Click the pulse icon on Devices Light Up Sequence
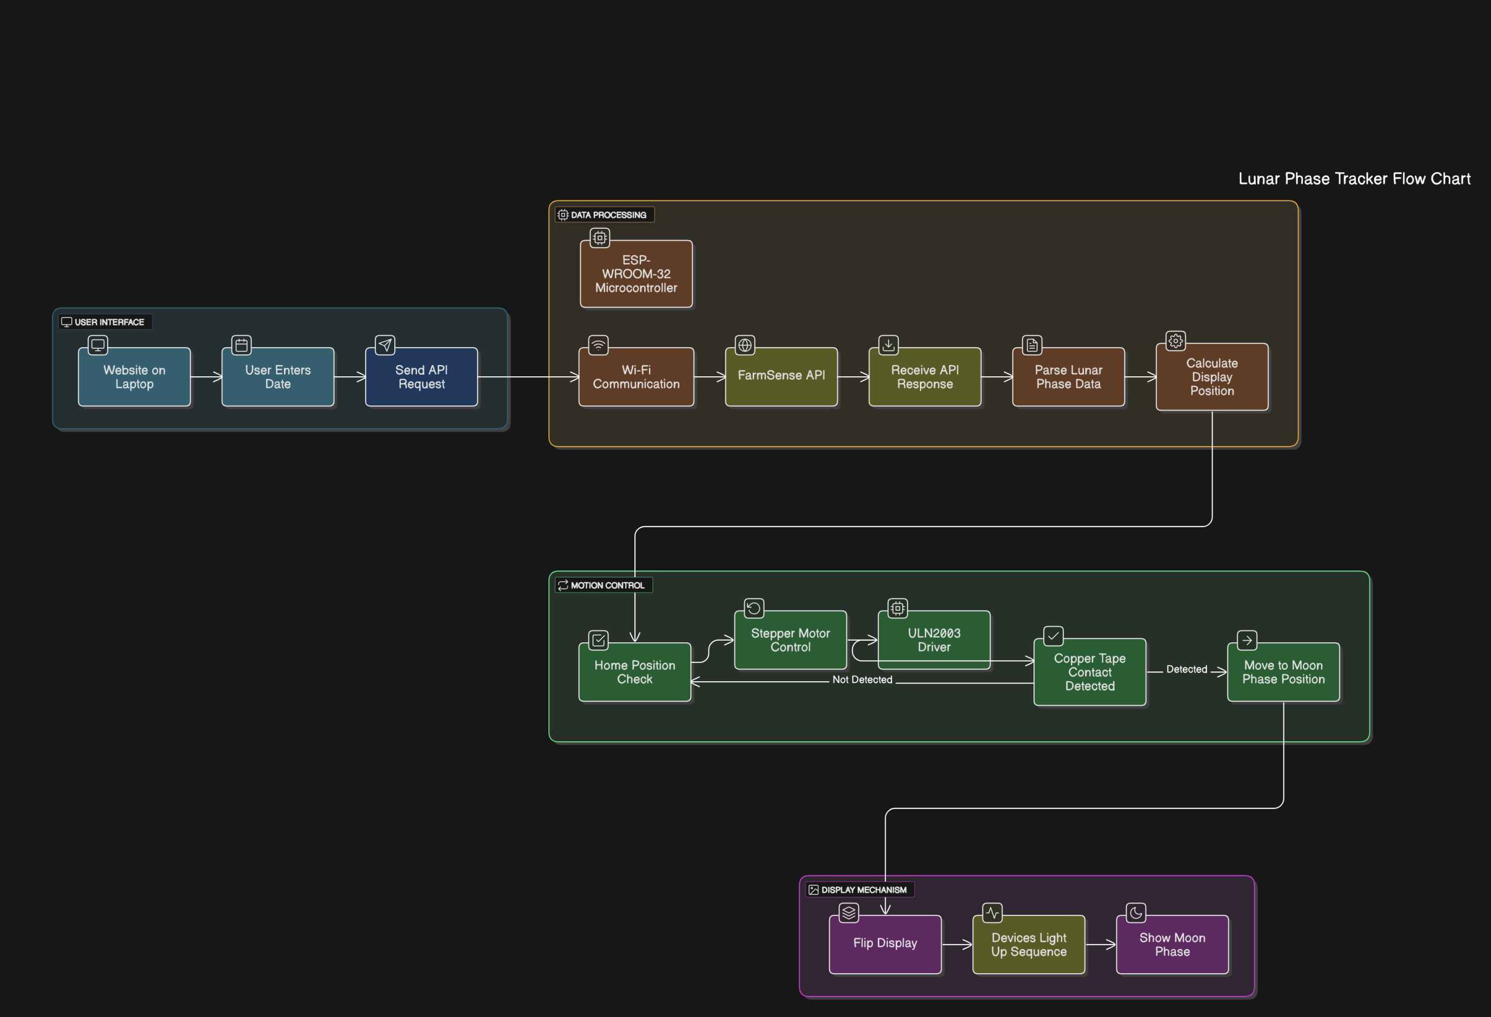The width and height of the screenshot is (1491, 1017). tap(992, 913)
